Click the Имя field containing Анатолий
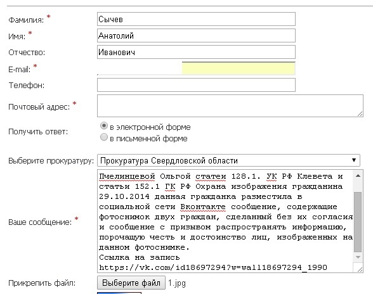 click(196, 35)
